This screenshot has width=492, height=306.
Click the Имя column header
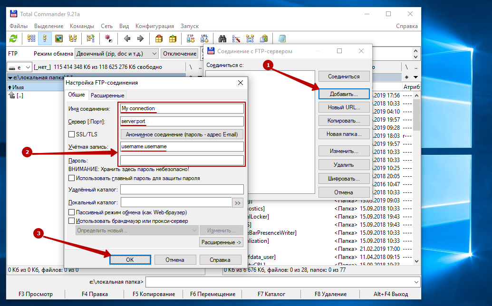pos(36,87)
